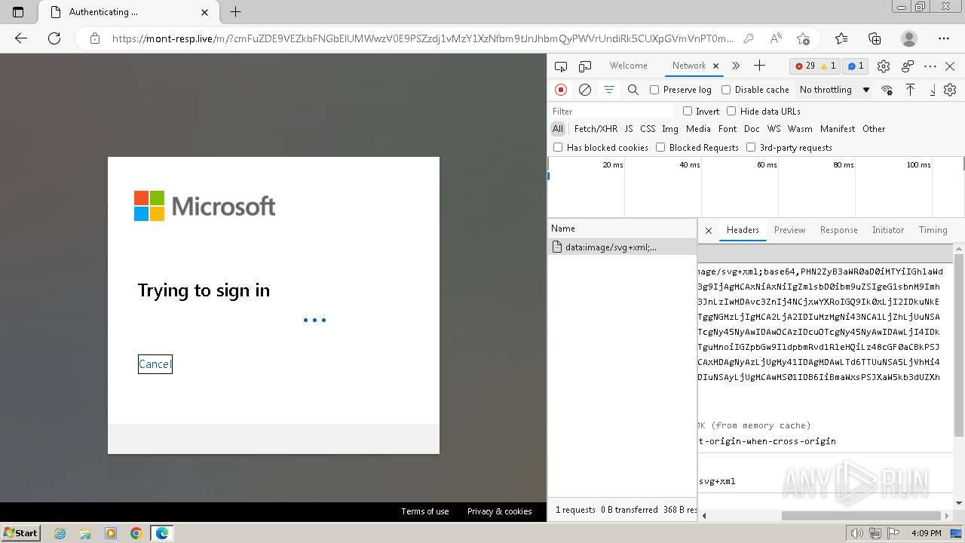
Task: Open the Initiator details tab
Action: [x=888, y=230]
